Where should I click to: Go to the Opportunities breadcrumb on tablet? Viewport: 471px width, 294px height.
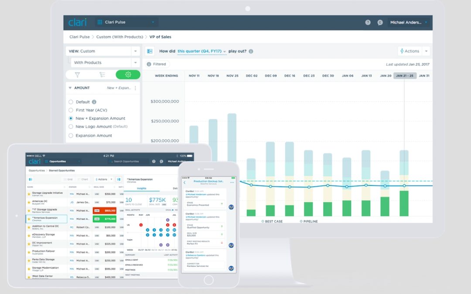click(x=37, y=170)
